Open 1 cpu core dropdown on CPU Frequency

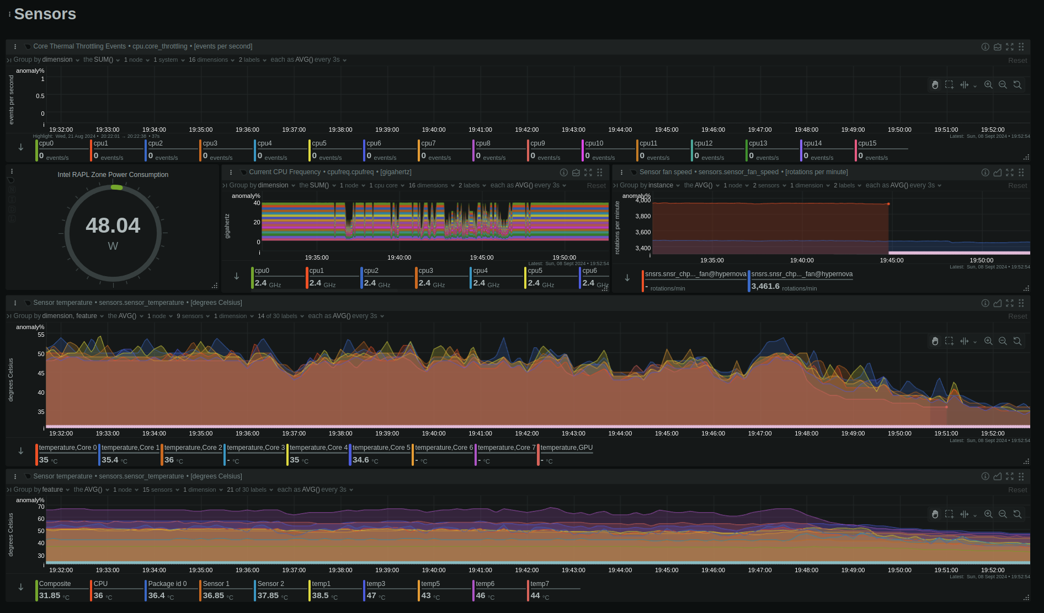coord(387,186)
